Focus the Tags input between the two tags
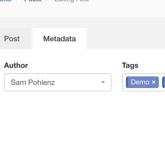 point(160,82)
